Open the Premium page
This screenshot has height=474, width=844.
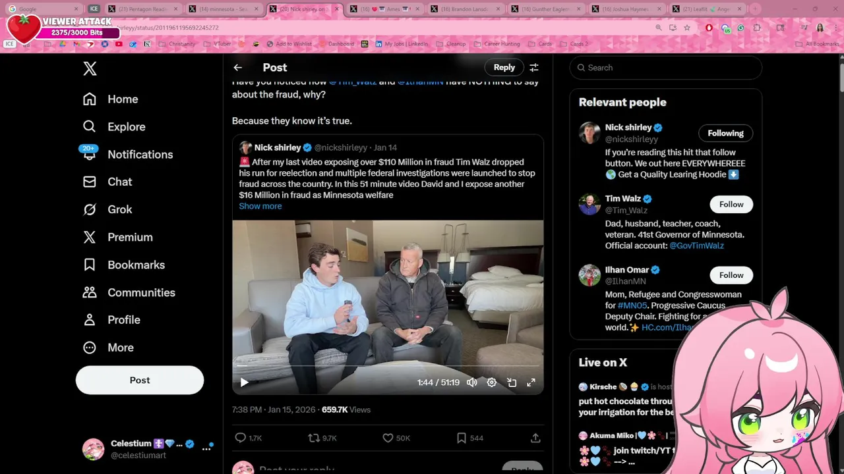(x=117, y=237)
